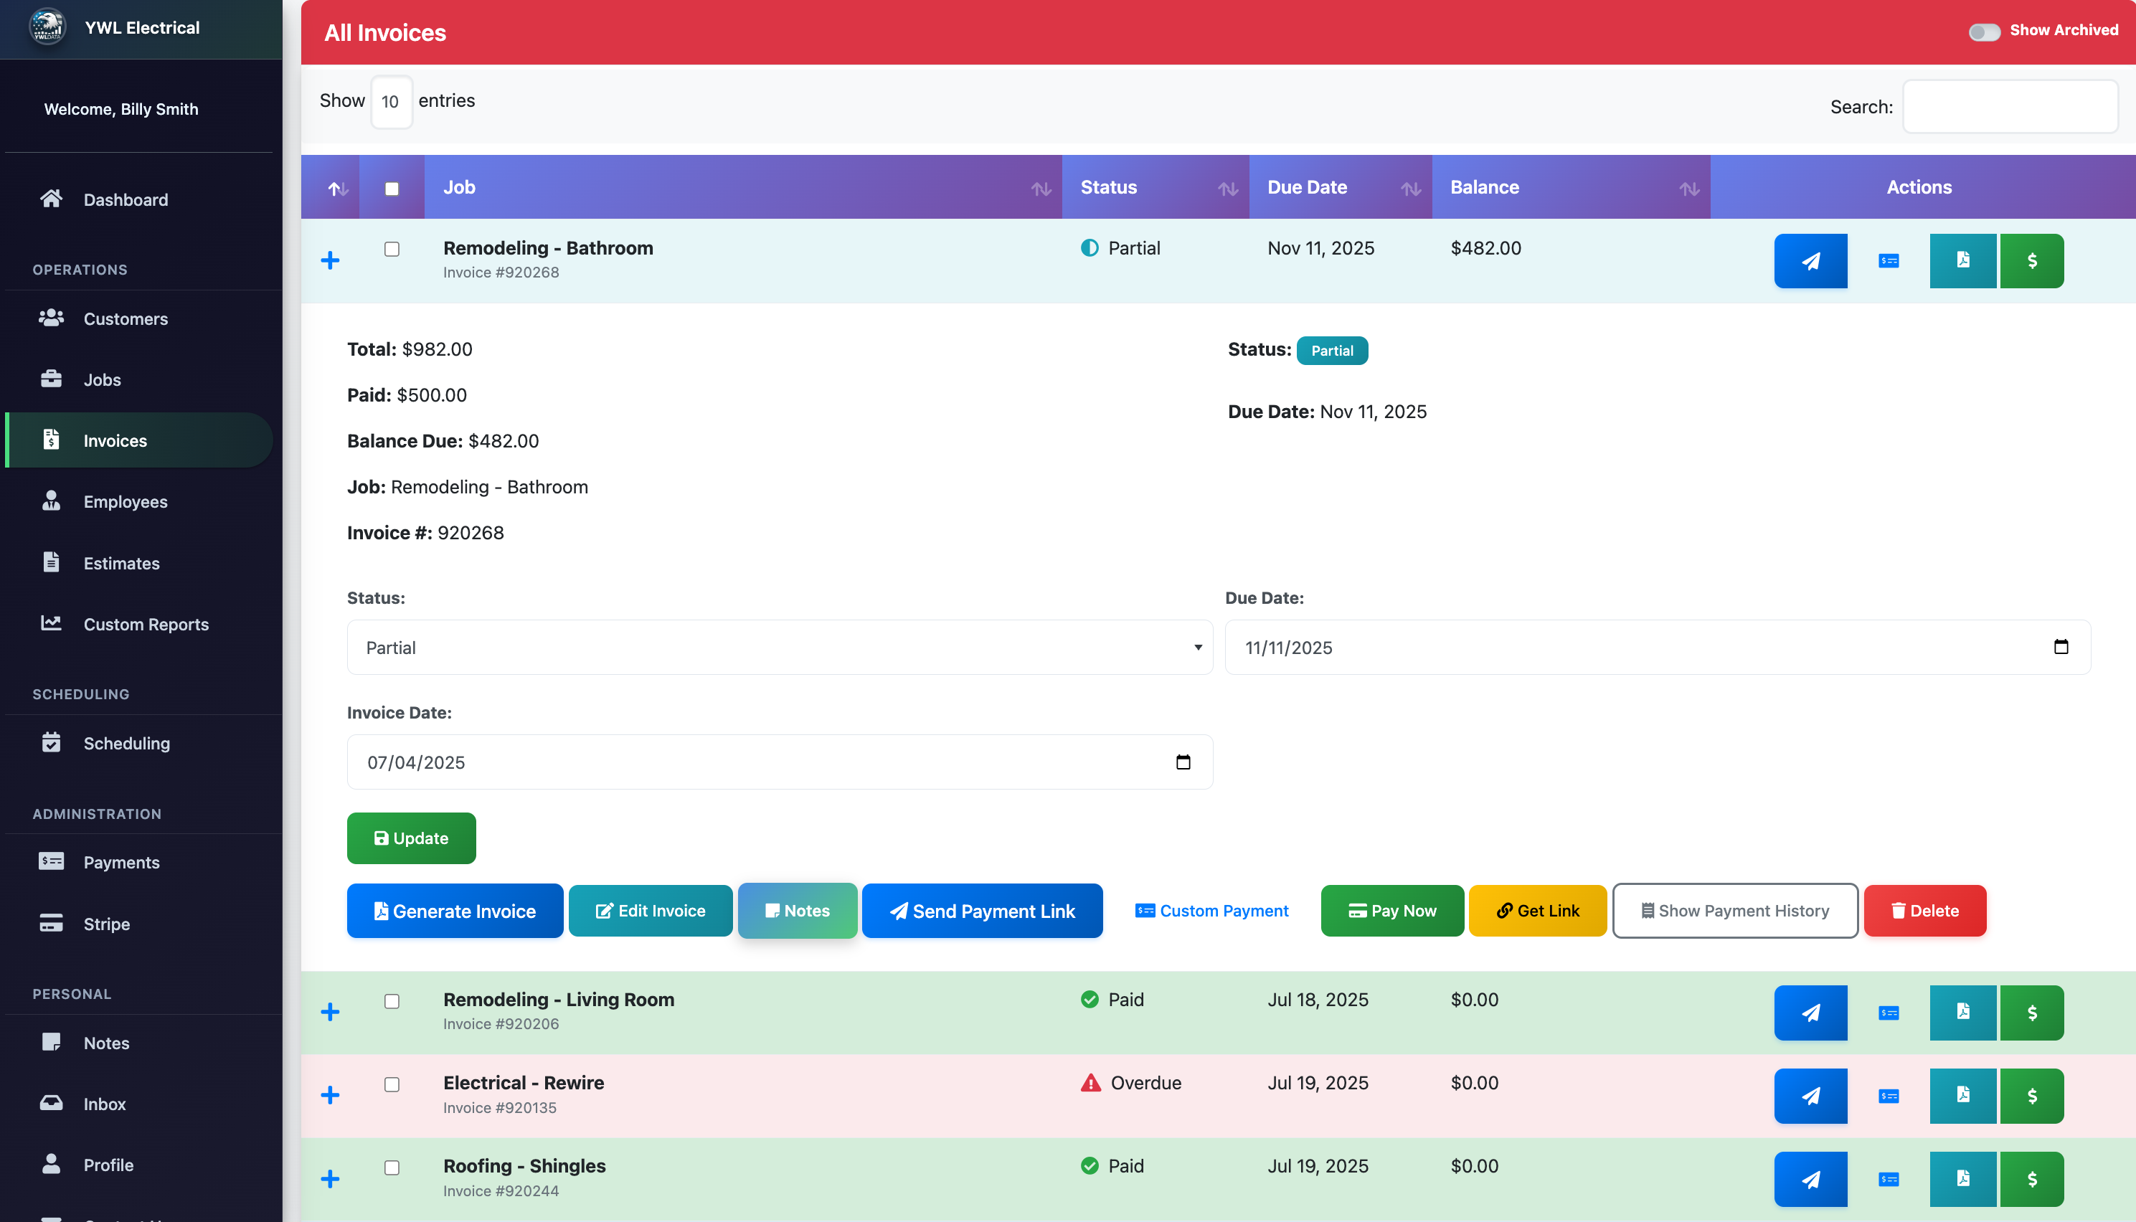Click the green Update button
The width and height of the screenshot is (2136, 1222).
click(x=411, y=838)
